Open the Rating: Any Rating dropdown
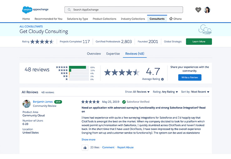 [x=165, y=92]
